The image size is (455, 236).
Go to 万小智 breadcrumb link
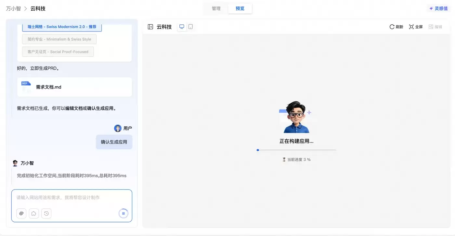point(13,8)
